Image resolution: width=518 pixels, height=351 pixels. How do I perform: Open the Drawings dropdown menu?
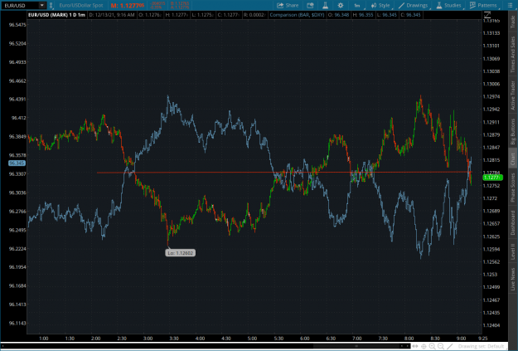[x=414, y=5]
